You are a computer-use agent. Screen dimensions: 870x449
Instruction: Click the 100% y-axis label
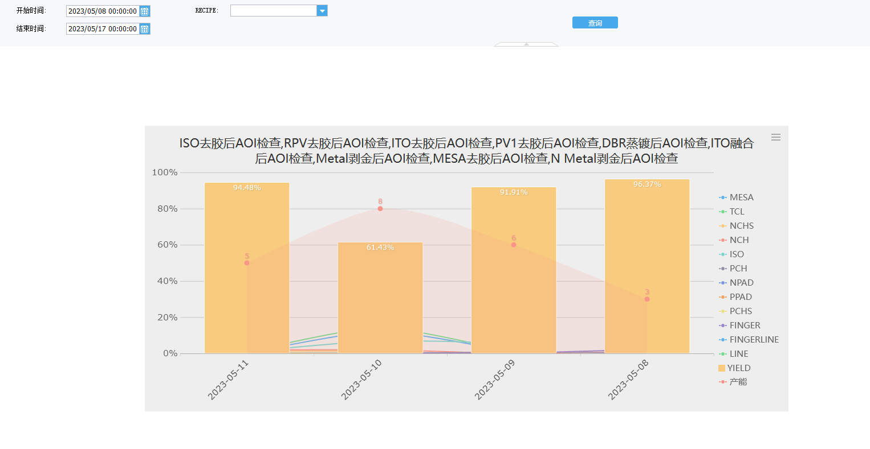click(165, 172)
